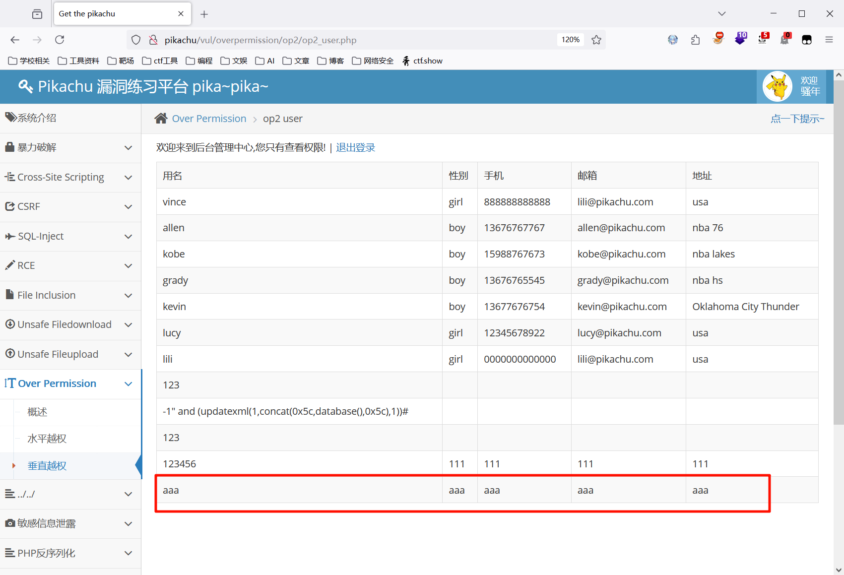
Task: Reload the current page
Action: coord(60,40)
